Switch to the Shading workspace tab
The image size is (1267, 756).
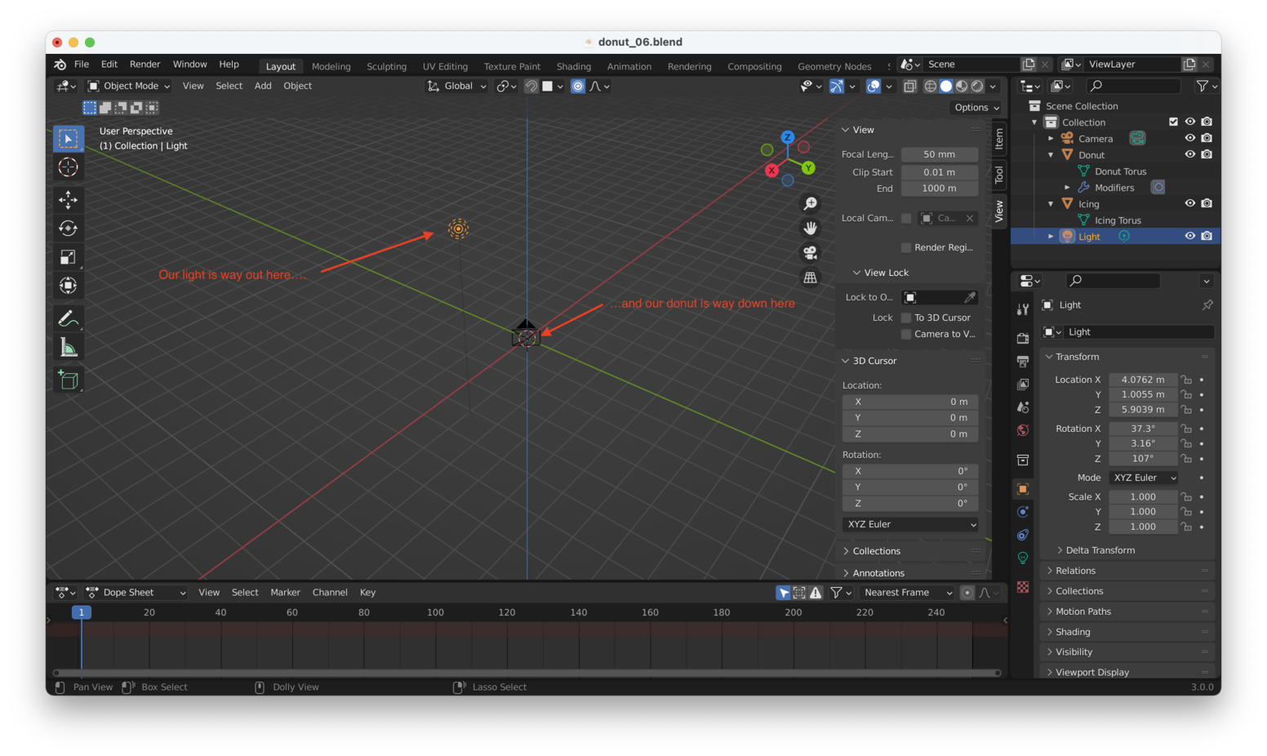tap(573, 66)
